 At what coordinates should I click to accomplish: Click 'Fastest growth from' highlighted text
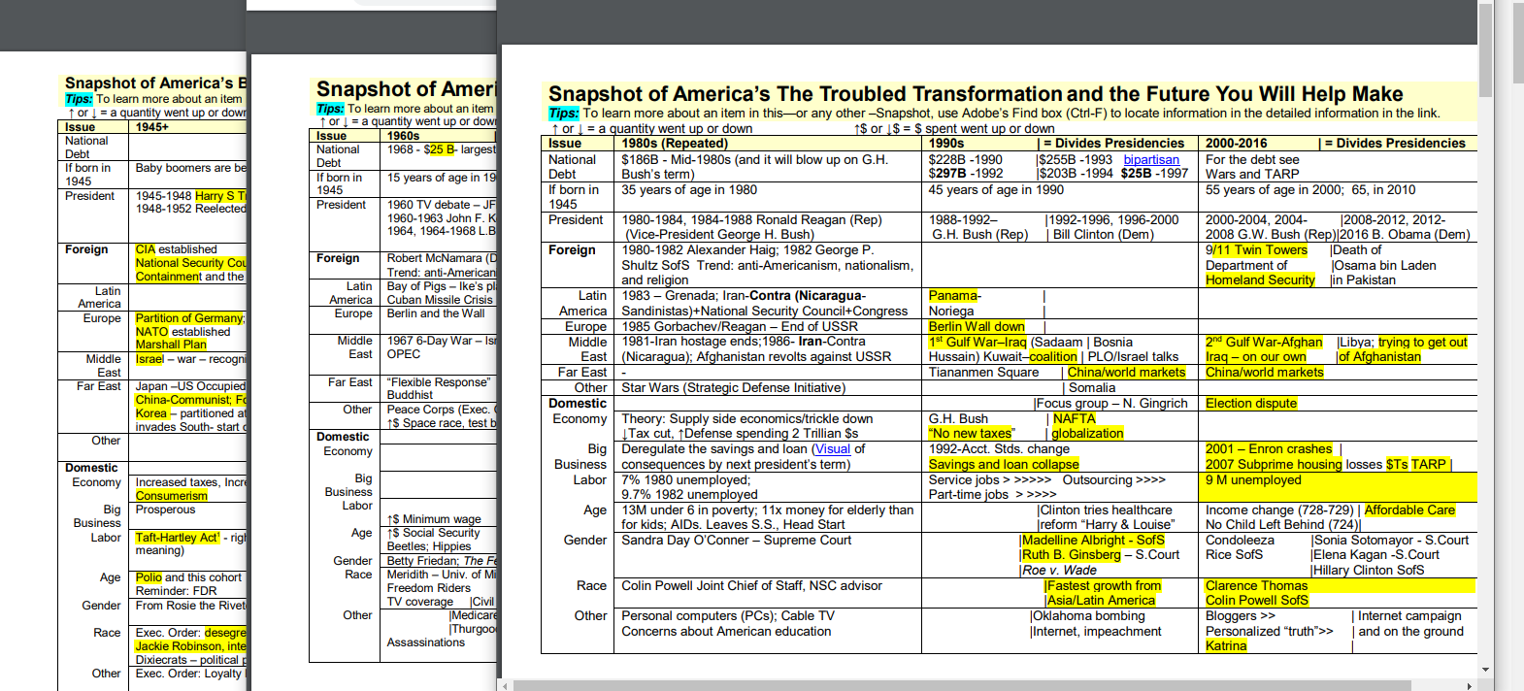[x=1104, y=585]
